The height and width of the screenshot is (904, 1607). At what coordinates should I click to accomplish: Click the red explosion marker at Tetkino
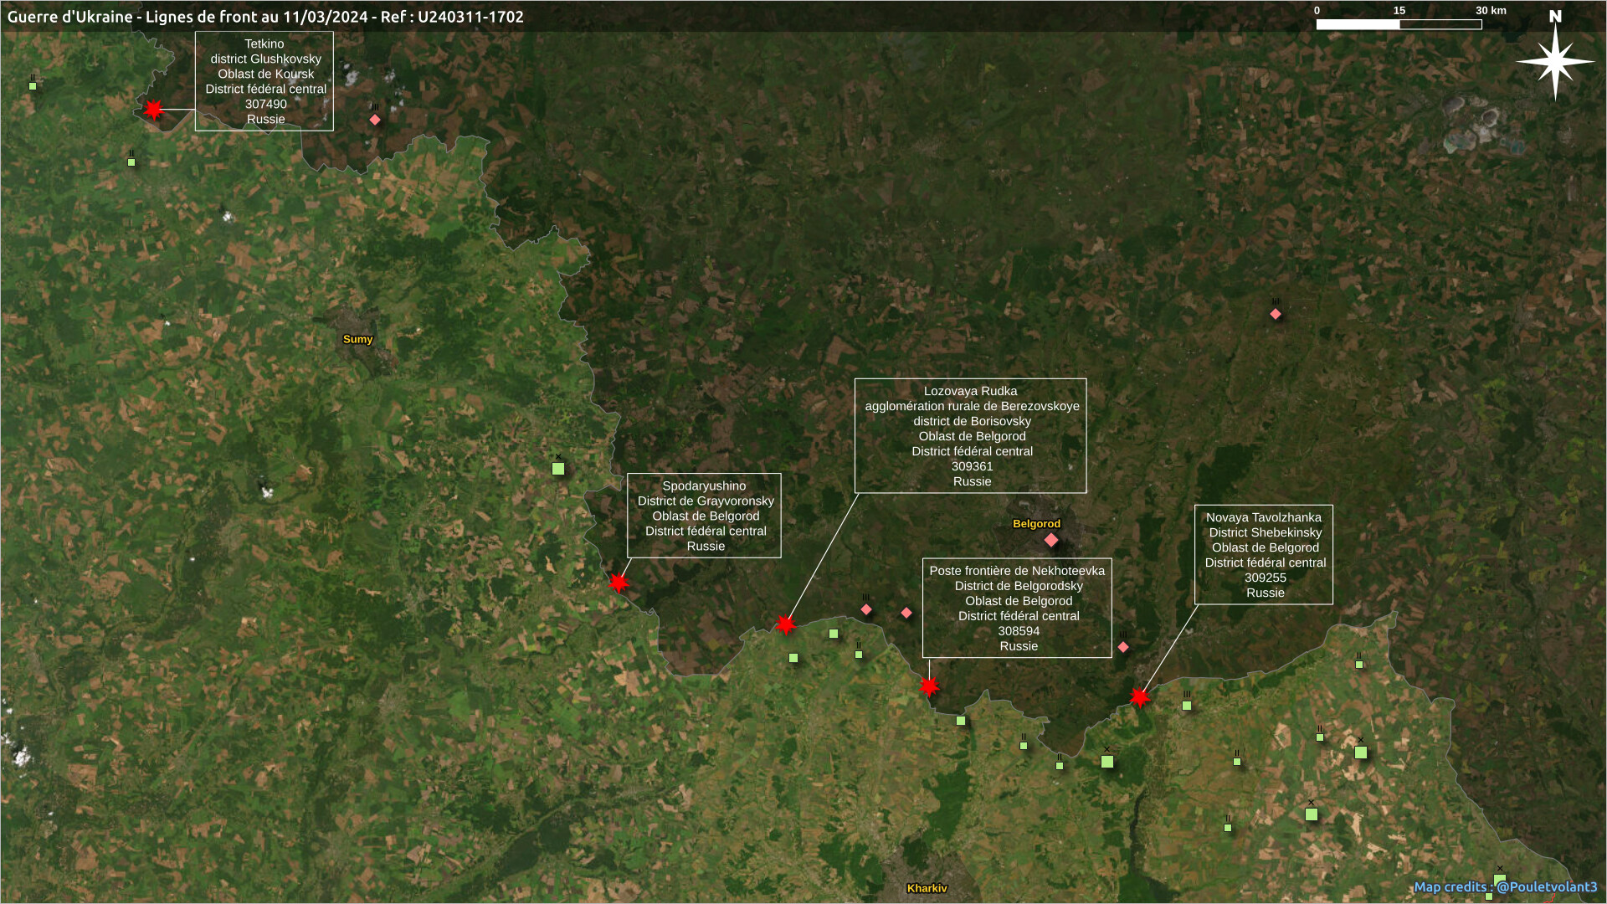tap(153, 110)
